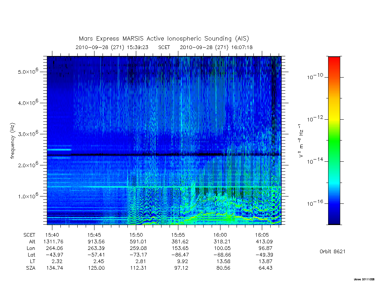Click the end time '2010-09-28 (271) 16:07:18'
The width and height of the screenshot is (375, 281).
coord(216,47)
